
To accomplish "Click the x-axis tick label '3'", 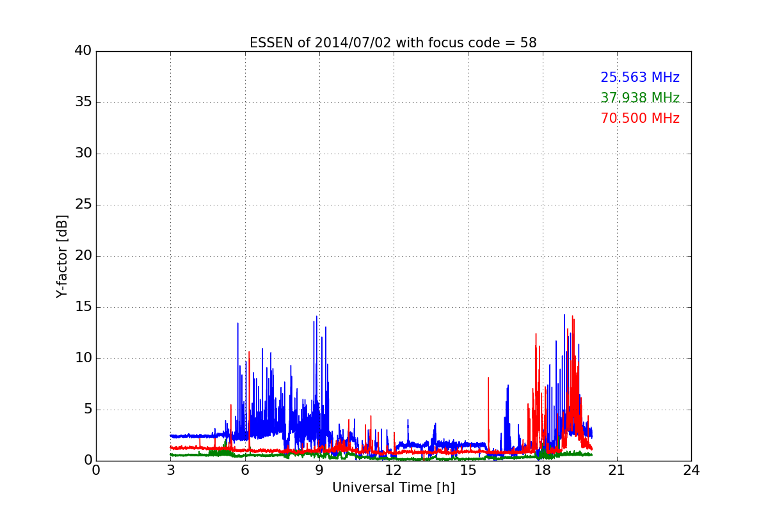I will [170, 470].
